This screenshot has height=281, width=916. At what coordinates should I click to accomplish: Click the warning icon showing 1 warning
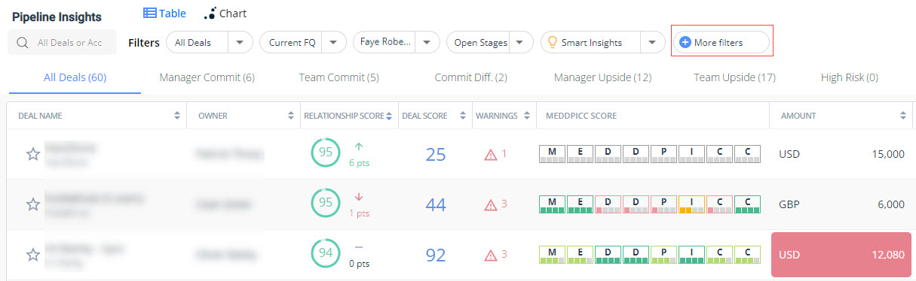pyautogui.click(x=491, y=155)
